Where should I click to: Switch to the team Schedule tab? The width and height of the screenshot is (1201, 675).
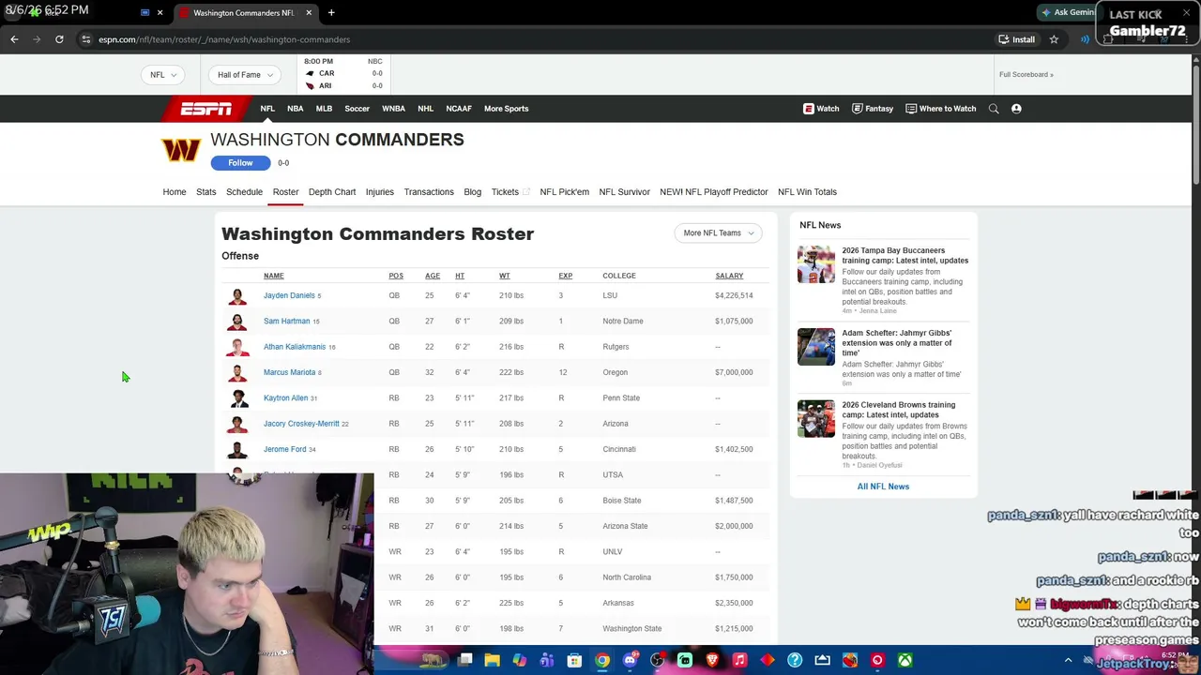pos(244,192)
